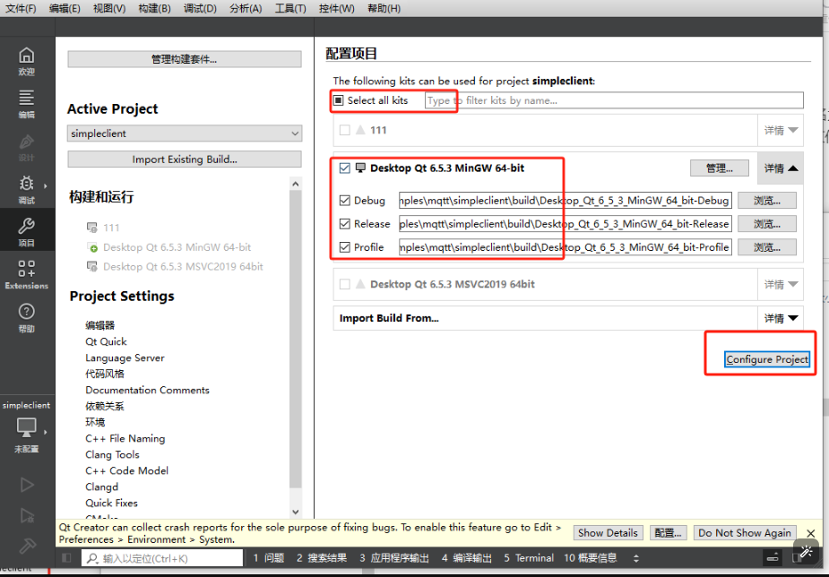Image resolution: width=829 pixels, height=577 pixels.
Task: Click the 111 kit icon in build list
Action: point(92,228)
